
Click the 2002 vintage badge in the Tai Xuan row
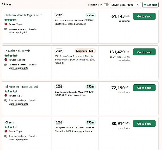pyautogui.click(x=59, y=86)
